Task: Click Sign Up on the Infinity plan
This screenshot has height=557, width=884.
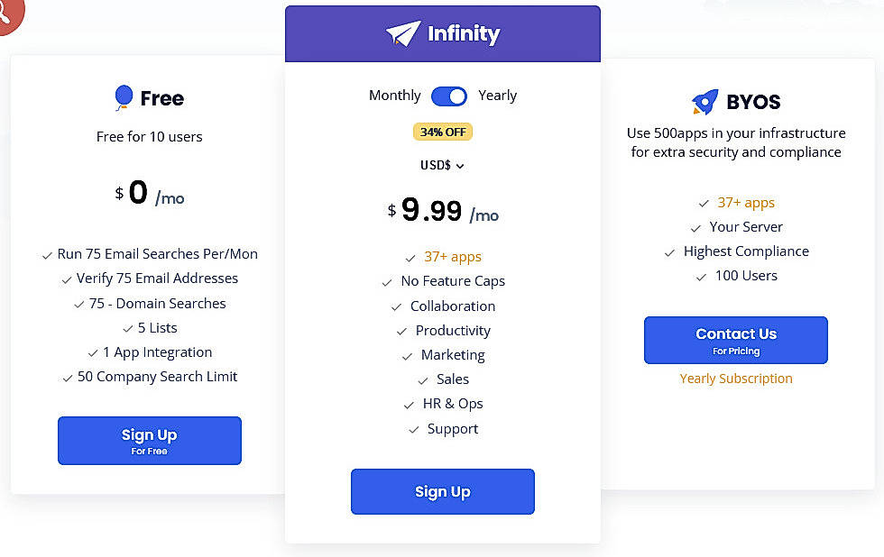Action: (x=442, y=491)
